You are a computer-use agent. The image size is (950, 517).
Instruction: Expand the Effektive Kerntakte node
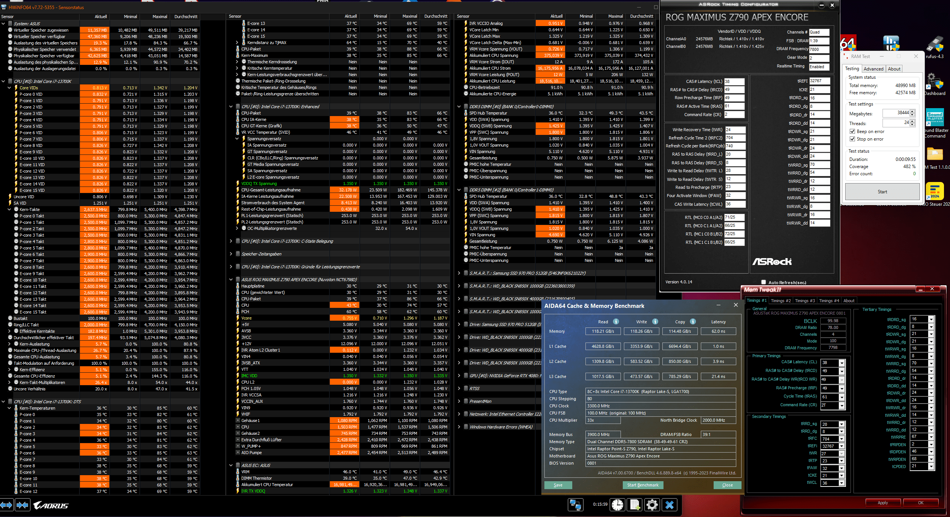tap(9, 331)
